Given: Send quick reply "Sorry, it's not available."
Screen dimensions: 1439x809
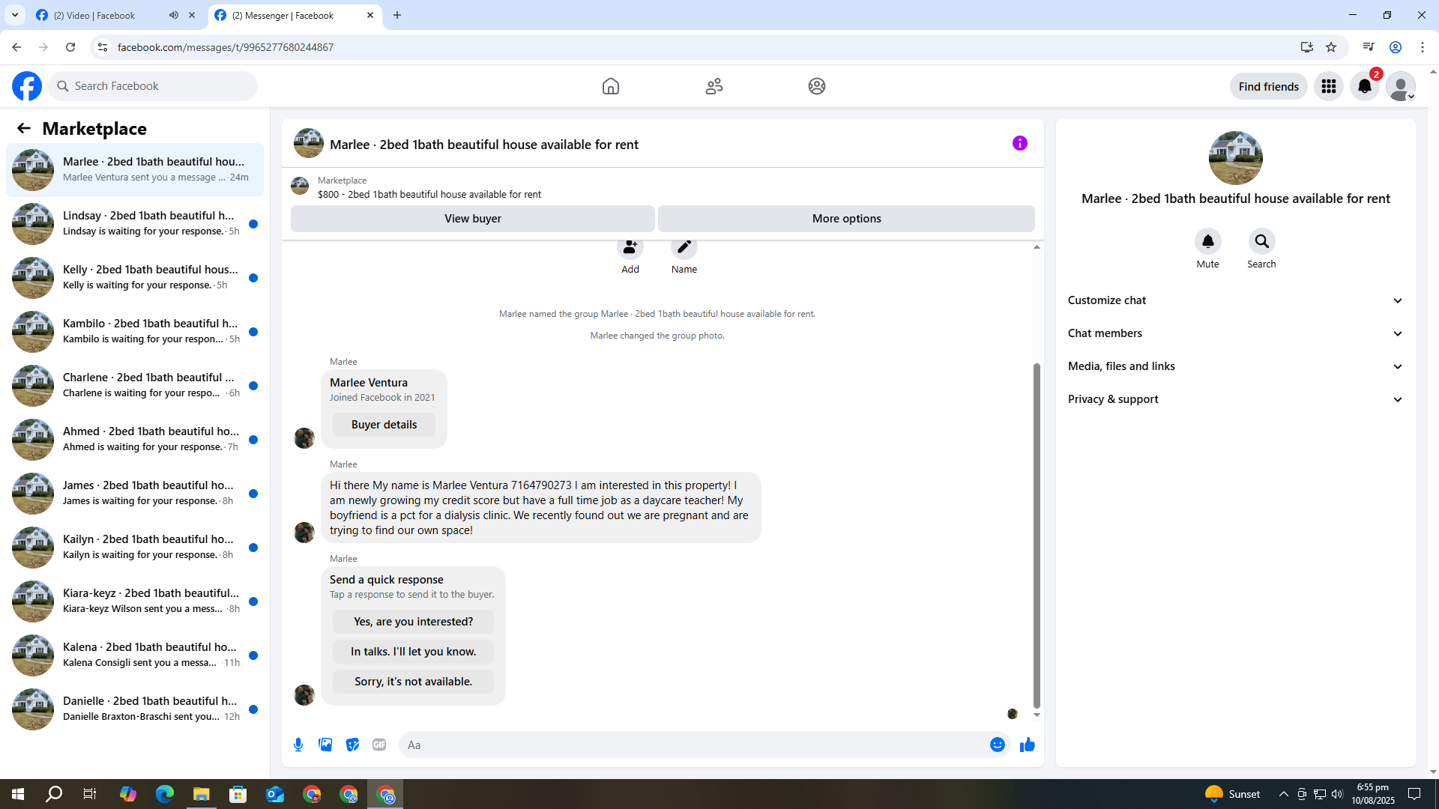Looking at the screenshot, I should (413, 682).
